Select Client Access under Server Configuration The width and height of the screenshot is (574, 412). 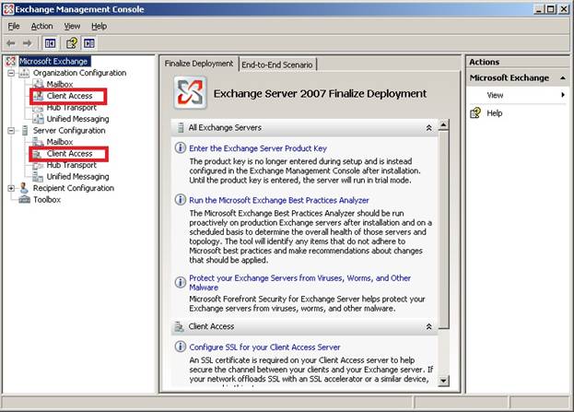[x=69, y=153]
